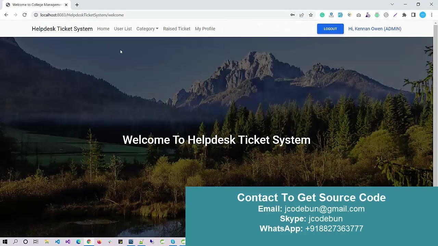
Task: Go to the User List page
Action: 123,29
